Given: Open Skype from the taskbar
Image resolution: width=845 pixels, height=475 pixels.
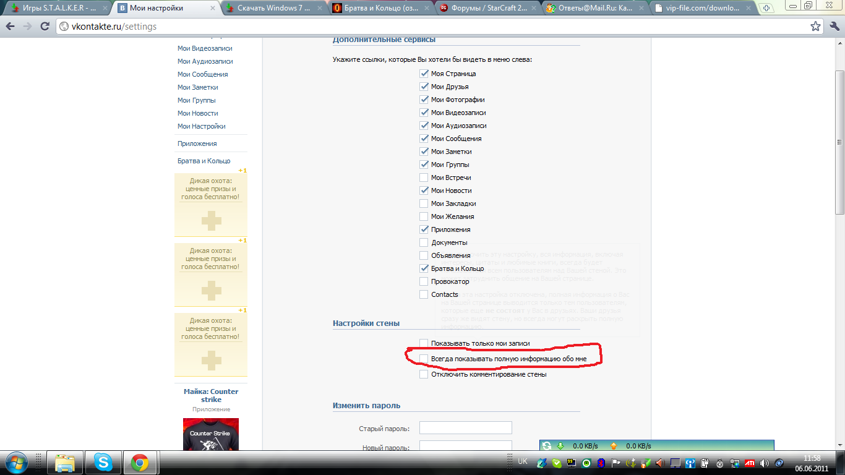Looking at the screenshot, I should 103,463.
